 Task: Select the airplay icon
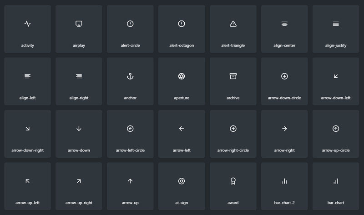(x=79, y=24)
